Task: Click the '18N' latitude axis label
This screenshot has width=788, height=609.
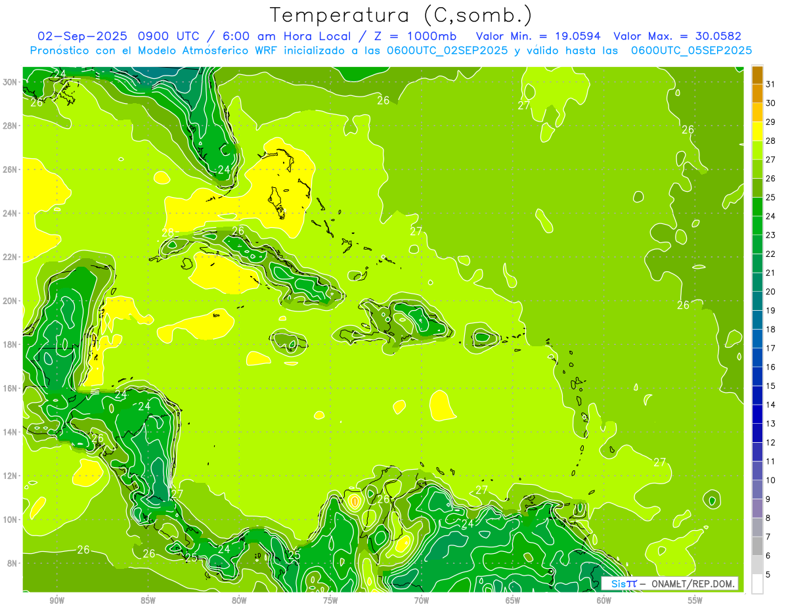Action: 11,344
